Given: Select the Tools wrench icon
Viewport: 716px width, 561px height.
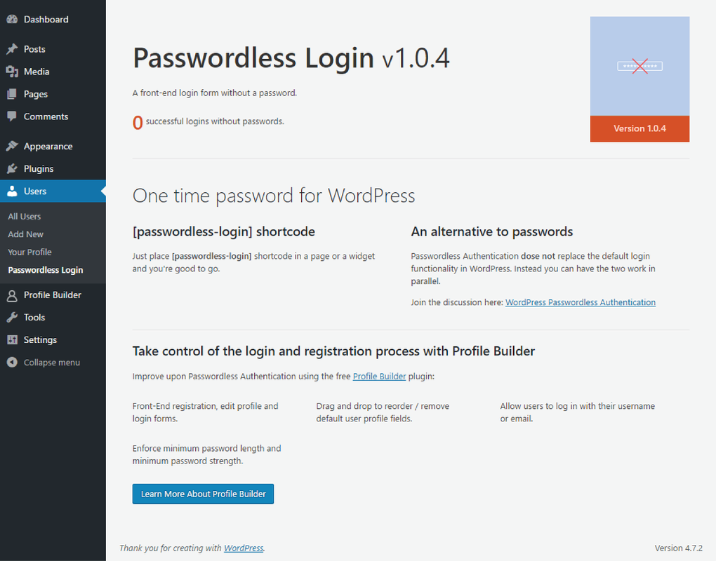Looking at the screenshot, I should point(11,317).
